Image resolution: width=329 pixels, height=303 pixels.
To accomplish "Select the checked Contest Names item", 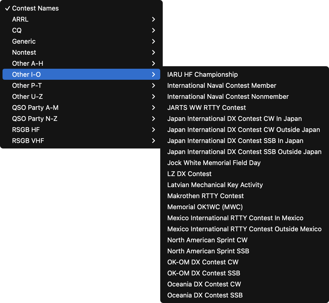I will click(81, 8).
